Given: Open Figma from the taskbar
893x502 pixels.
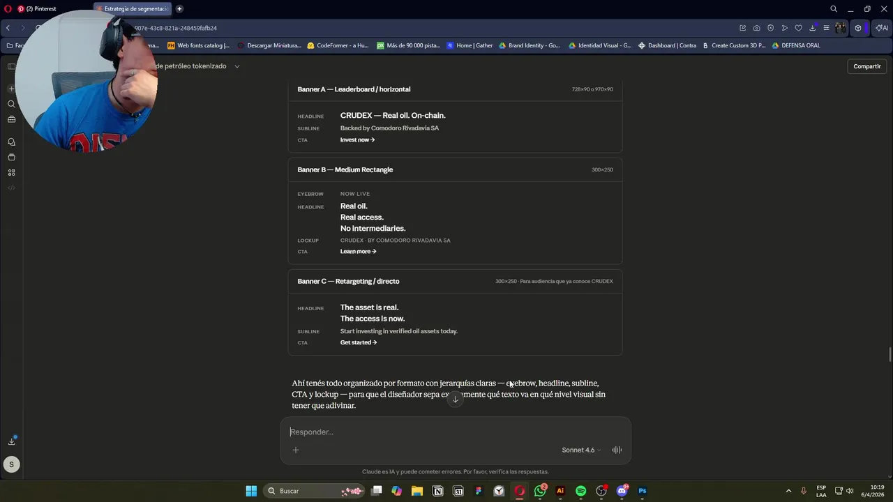Looking at the screenshot, I should pyautogui.click(x=479, y=491).
